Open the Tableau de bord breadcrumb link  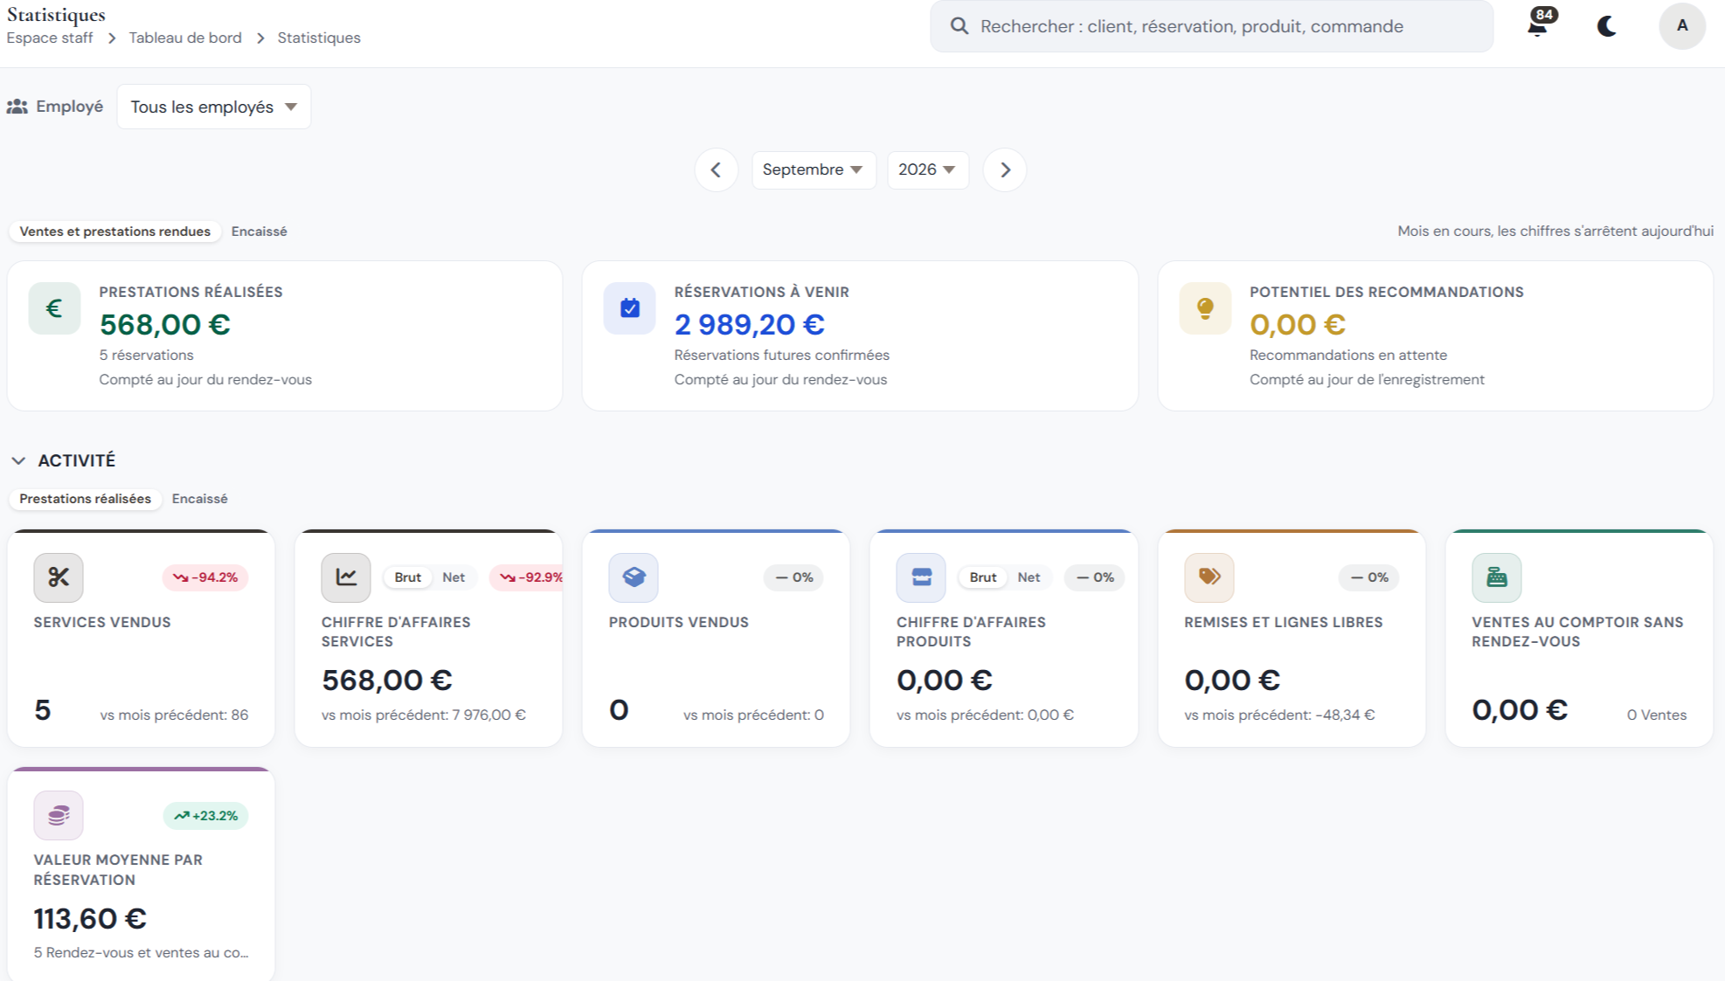pos(185,38)
